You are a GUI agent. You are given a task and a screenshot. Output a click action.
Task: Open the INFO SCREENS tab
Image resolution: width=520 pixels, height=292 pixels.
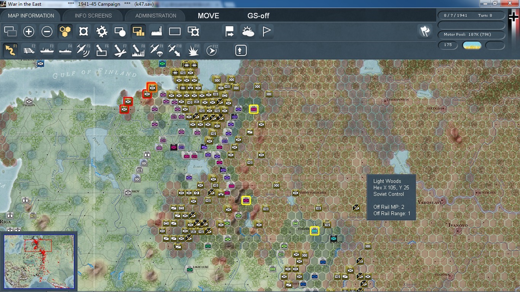pos(93,16)
